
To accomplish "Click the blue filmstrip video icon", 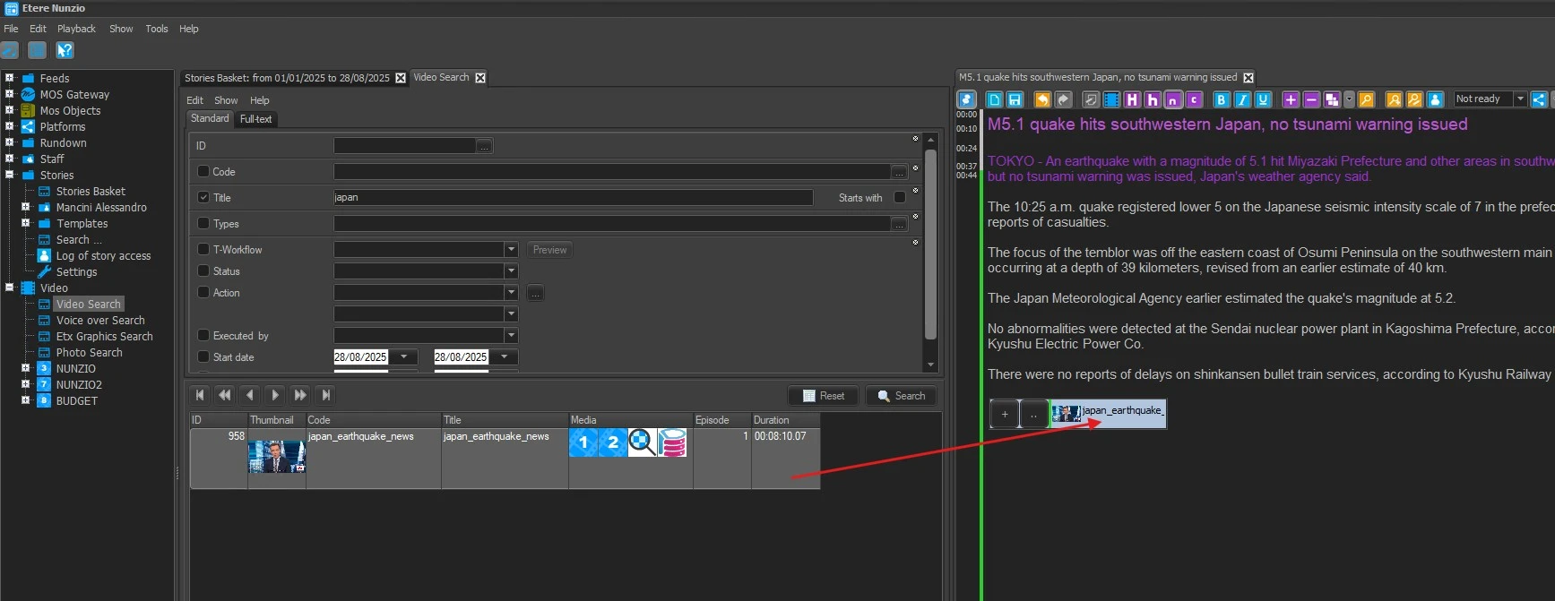I will tap(1111, 99).
